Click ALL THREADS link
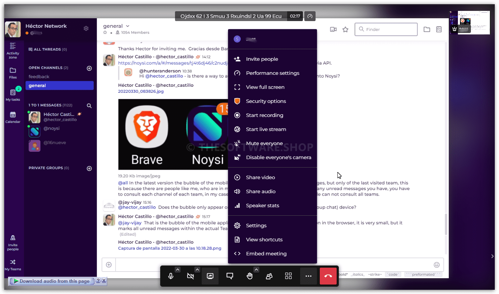 (x=48, y=49)
